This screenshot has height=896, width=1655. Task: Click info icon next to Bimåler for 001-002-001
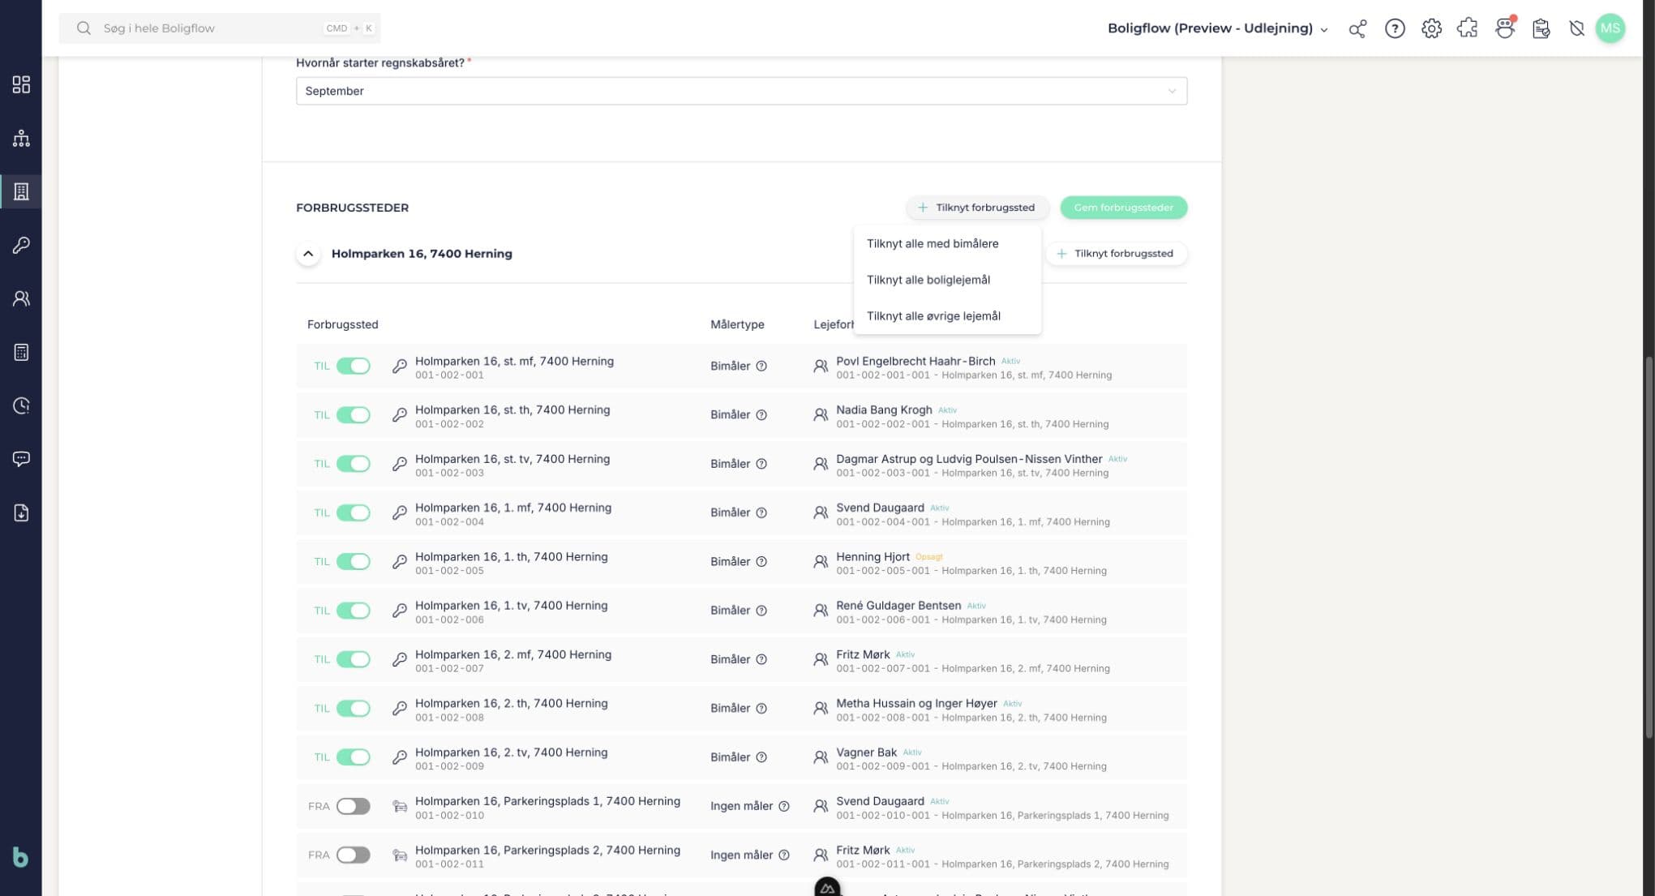click(x=761, y=366)
